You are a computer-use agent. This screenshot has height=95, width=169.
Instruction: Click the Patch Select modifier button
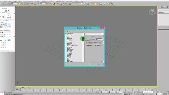[x=97, y=43]
